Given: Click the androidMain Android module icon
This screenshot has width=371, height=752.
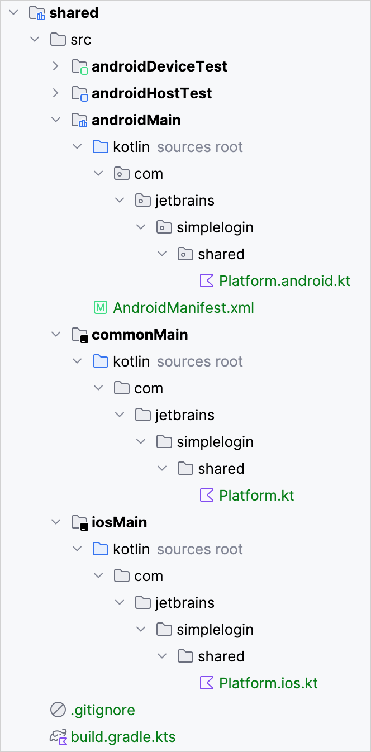Looking at the screenshot, I should coord(79,120).
